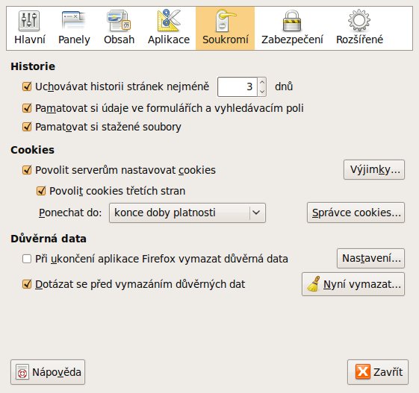Uncheck Pamatovat si stažené soubory
This screenshot has width=419, height=393.
27,127
